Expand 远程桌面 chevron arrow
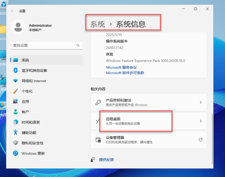Screen dimensions: 225x177 pyautogui.click(x=201, y=121)
